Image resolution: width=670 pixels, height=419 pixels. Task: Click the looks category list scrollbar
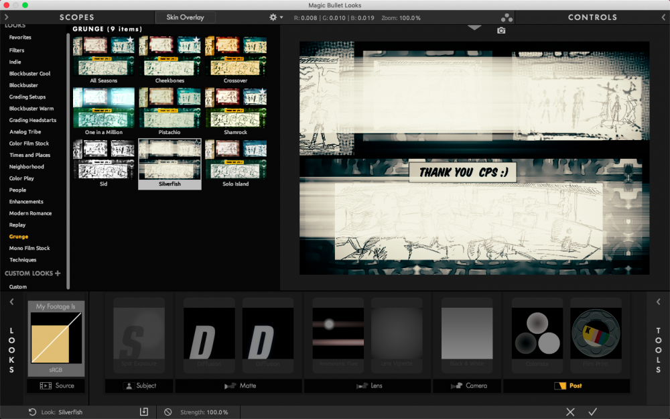[x=68, y=160]
